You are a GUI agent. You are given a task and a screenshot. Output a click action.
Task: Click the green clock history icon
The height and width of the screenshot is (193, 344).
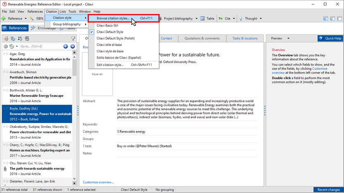(12, 46)
